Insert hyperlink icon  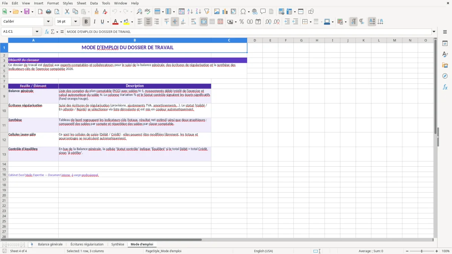pos(255,12)
